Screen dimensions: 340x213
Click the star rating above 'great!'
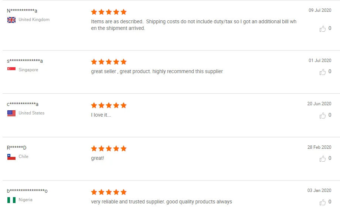point(109,148)
